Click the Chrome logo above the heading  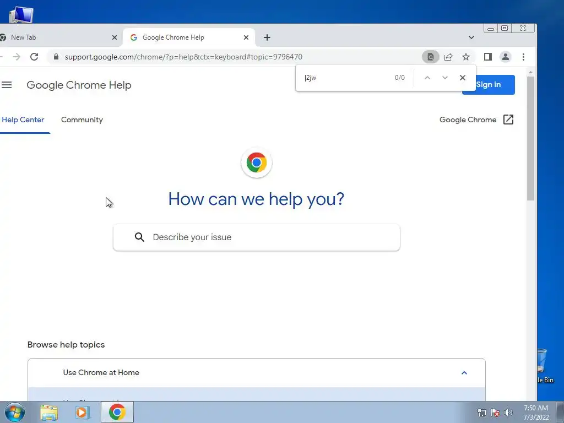coord(257,162)
